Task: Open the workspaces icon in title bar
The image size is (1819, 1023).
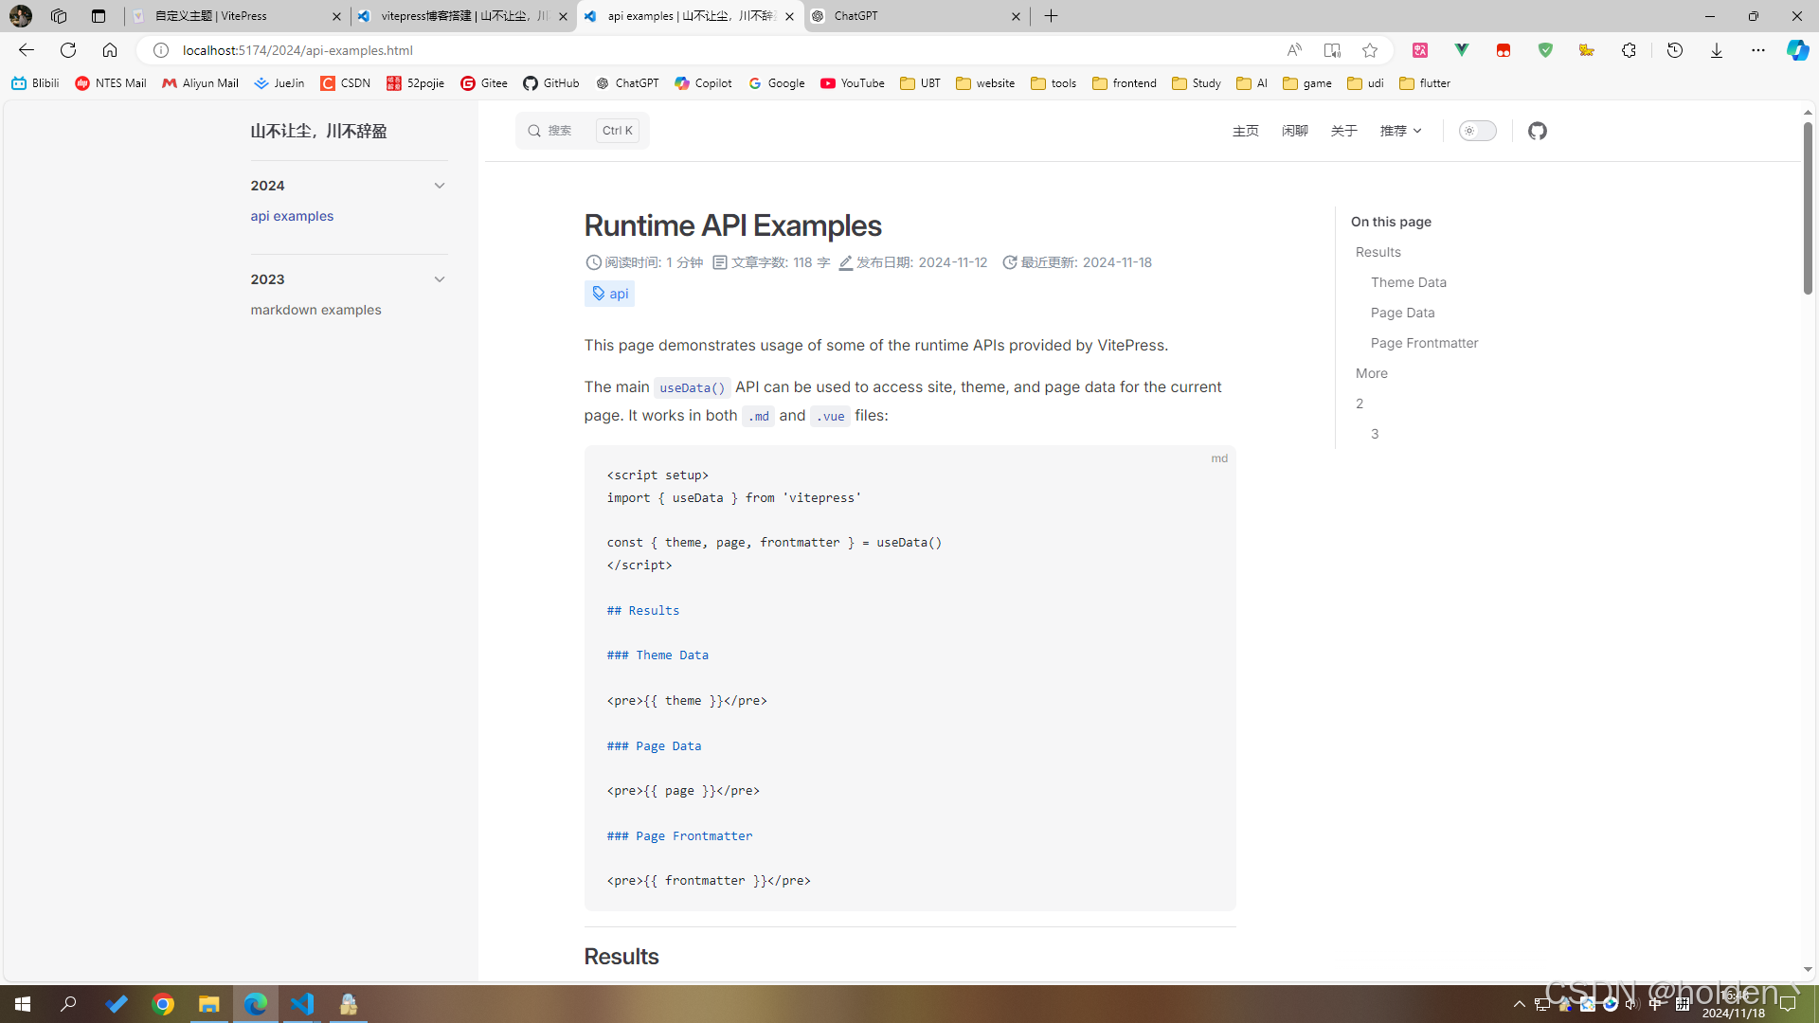Action: [59, 16]
